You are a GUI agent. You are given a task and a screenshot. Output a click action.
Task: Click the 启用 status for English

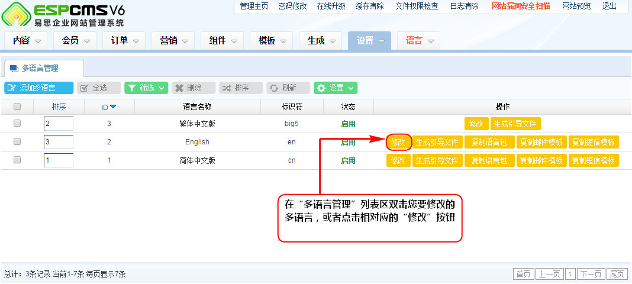coord(348,142)
